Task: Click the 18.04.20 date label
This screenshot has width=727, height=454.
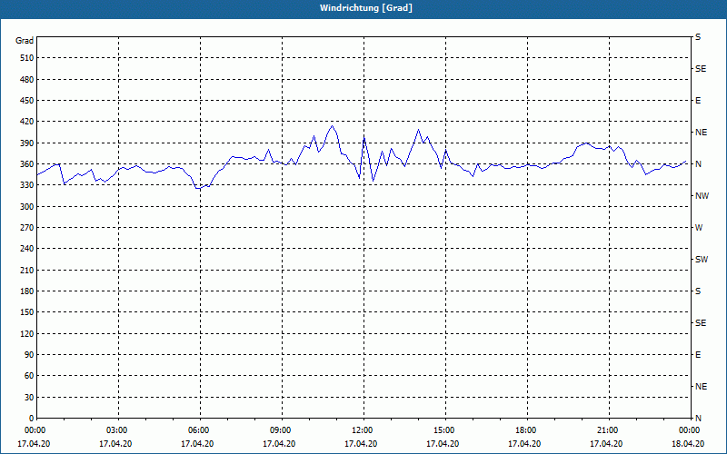Action: pyautogui.click(x=688, y=444)
